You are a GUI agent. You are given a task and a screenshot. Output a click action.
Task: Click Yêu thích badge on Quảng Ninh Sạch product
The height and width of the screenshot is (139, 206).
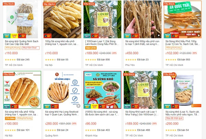[9, 4]
